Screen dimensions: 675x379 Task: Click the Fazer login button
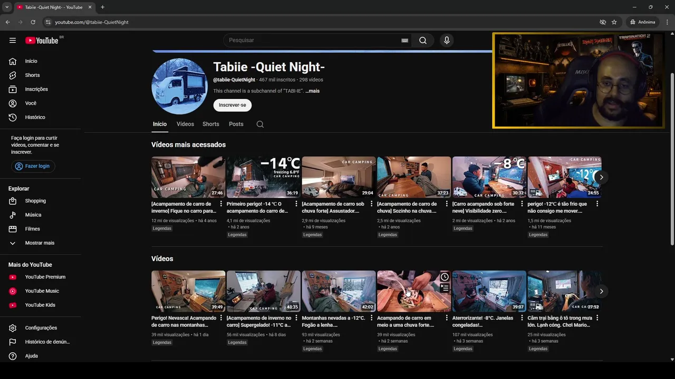pos(33,166)
